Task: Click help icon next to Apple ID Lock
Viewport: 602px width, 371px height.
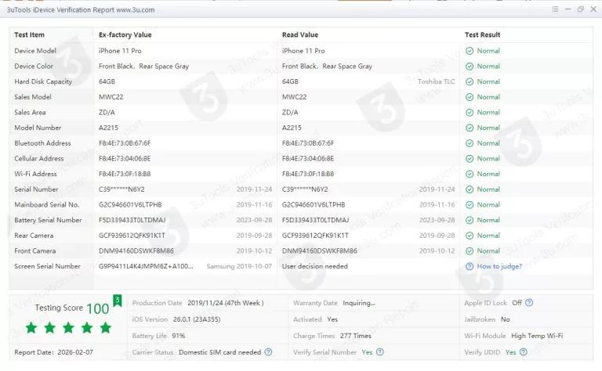Action: pos(529,303)
